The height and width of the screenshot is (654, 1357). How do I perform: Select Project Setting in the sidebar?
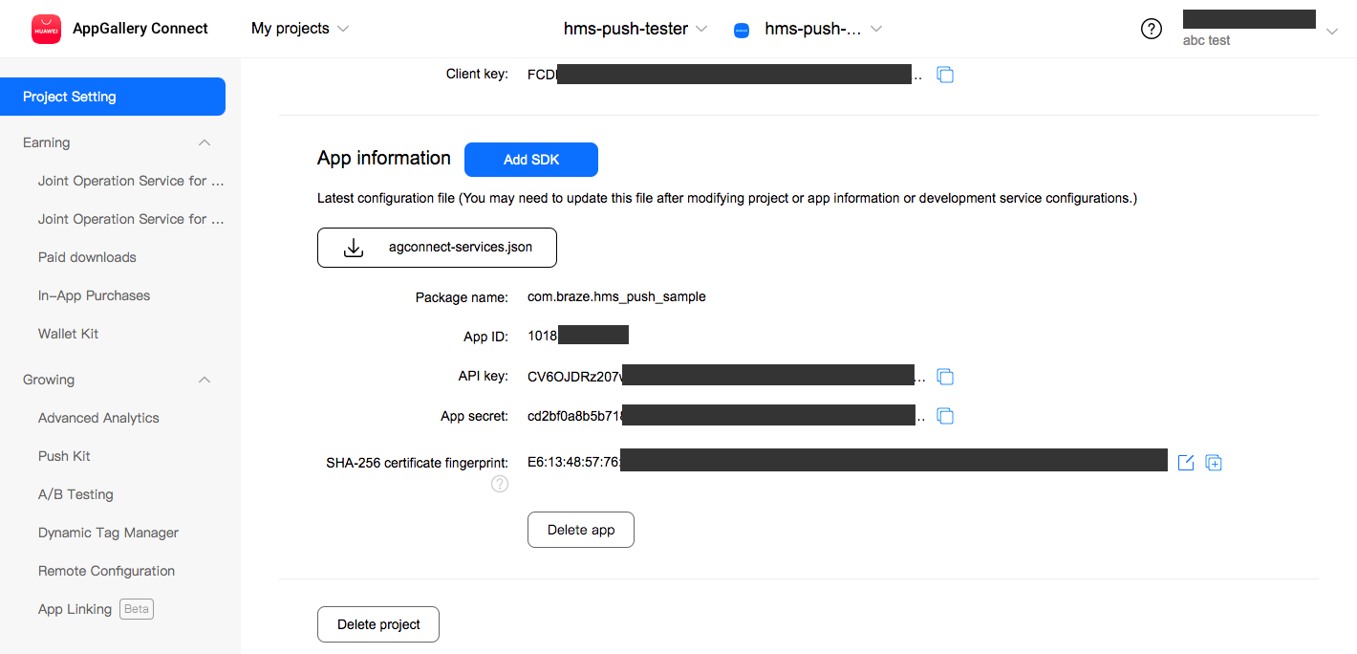tap(113, 97)
